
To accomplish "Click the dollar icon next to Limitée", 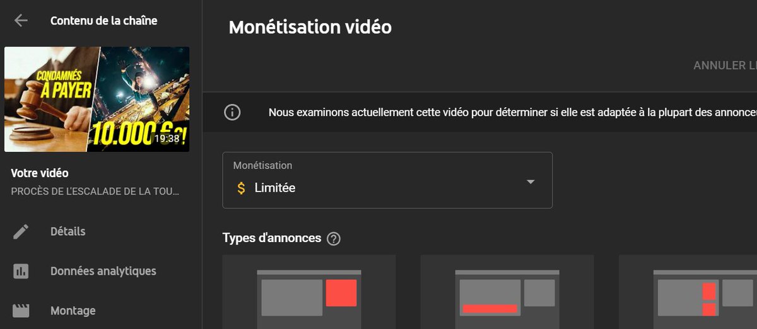I will tap(241, 188).
